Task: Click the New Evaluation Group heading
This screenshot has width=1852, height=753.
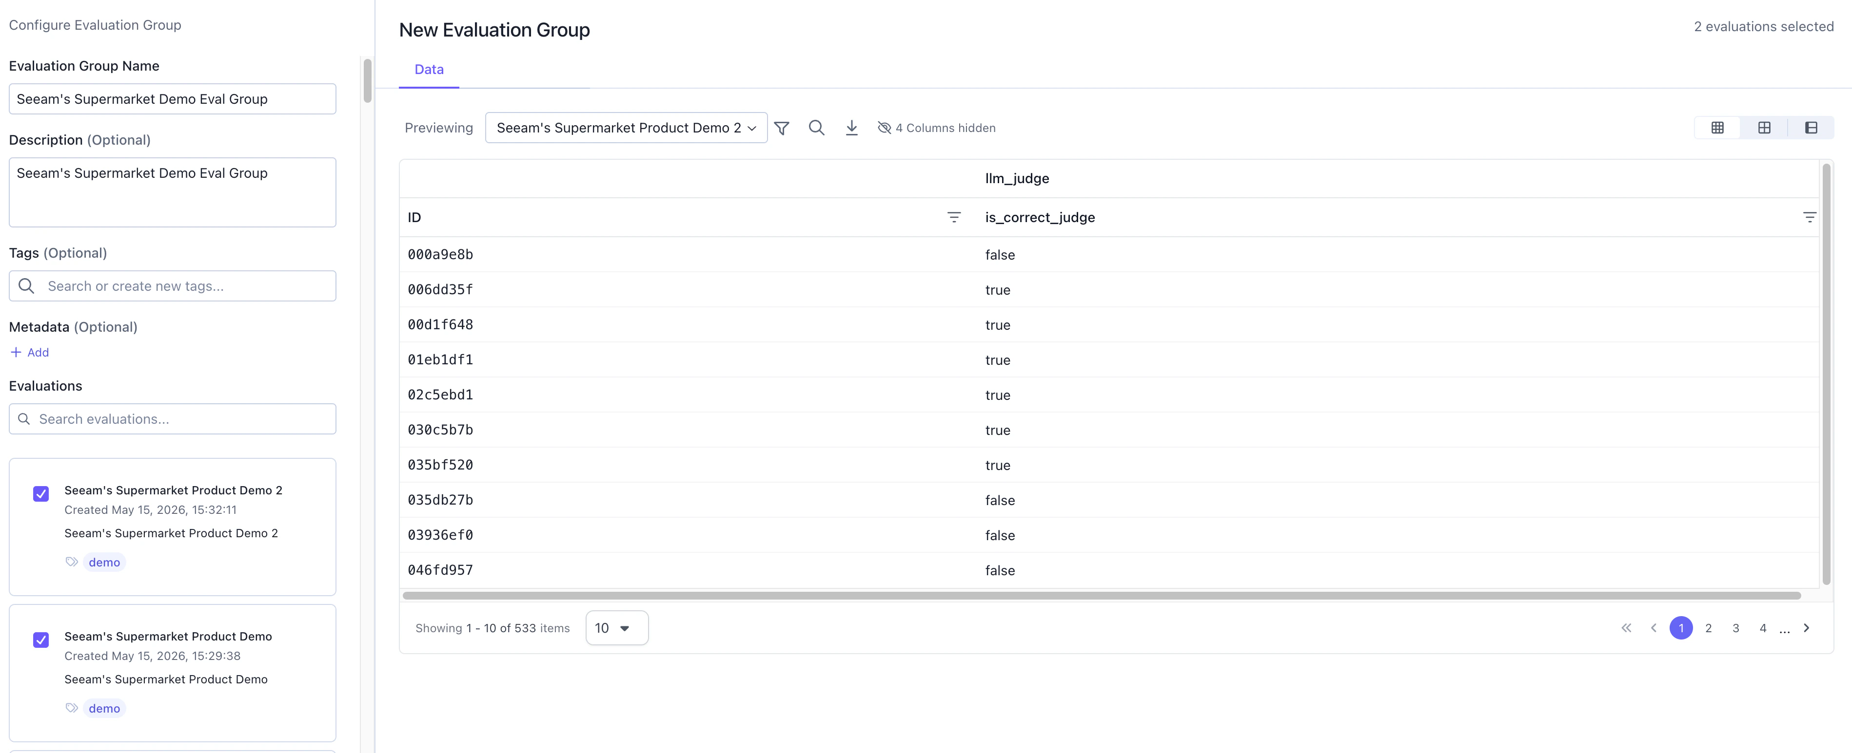Action: coord(494,30)
